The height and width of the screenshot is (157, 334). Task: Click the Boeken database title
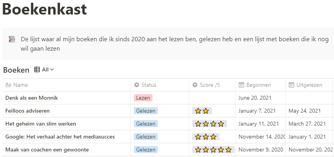[x=16, y=70]
